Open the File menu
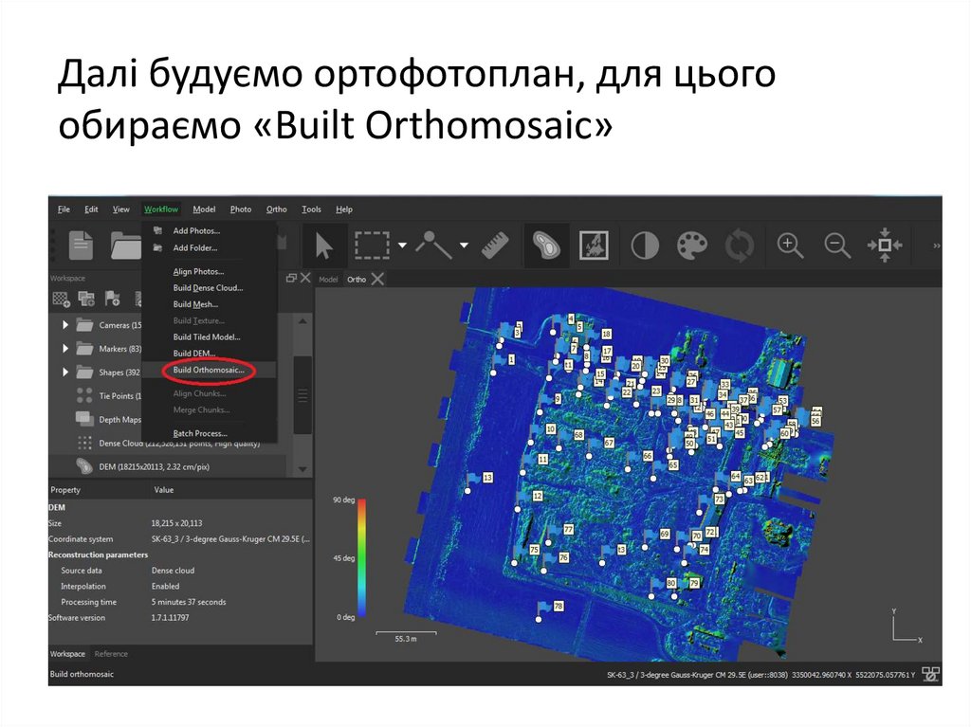The height and width of the screenshot is (727, 971). tap(64, 209)
